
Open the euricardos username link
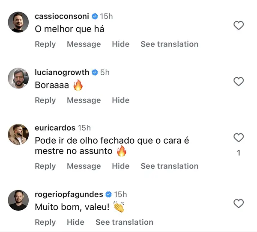coord(55,128)
